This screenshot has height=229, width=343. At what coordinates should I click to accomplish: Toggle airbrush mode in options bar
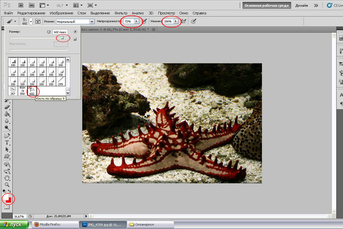pos(185,21)
